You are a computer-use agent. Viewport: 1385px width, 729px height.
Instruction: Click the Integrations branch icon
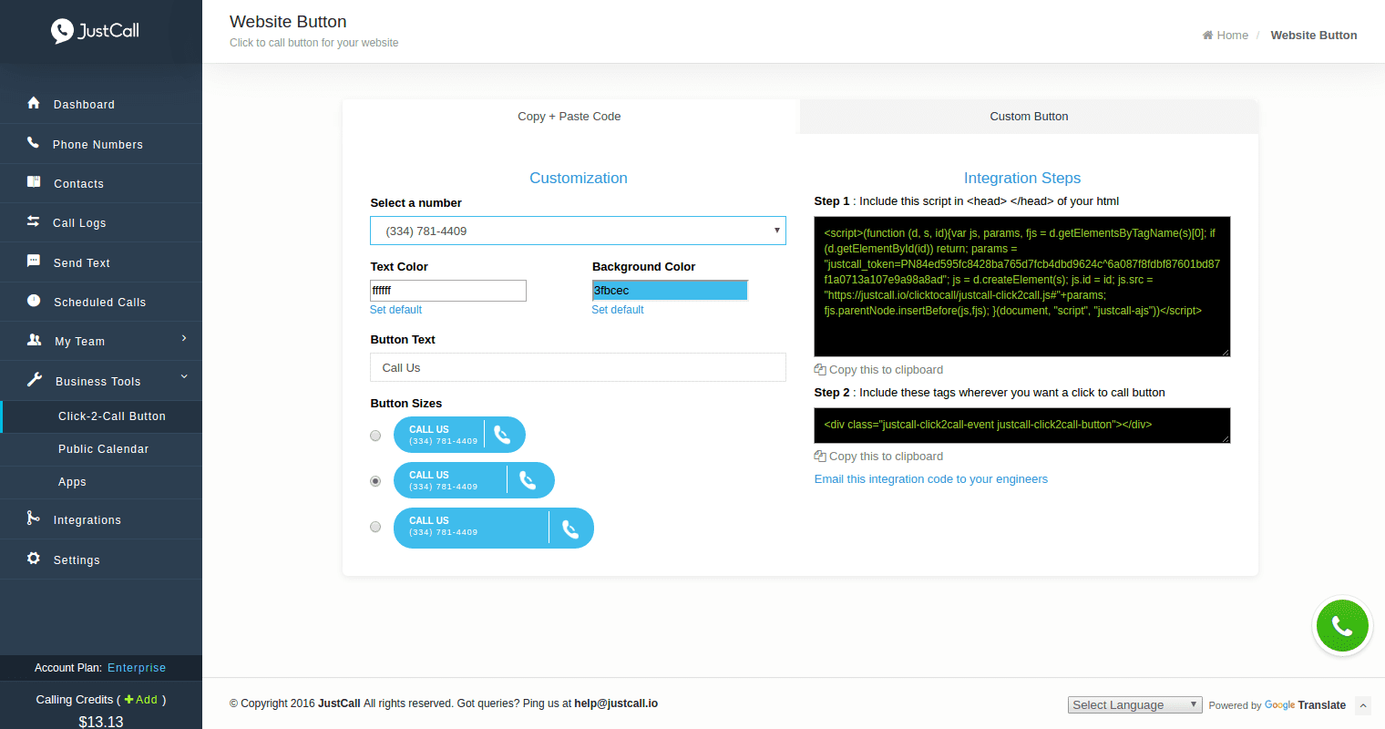click(33, 518)
